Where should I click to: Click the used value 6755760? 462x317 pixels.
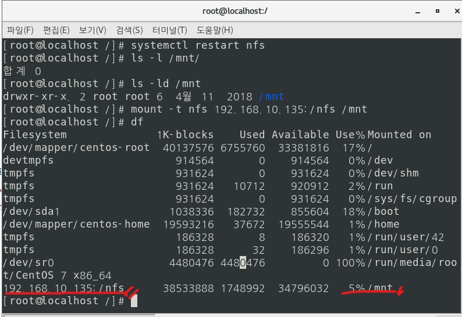tap(243, 148)
